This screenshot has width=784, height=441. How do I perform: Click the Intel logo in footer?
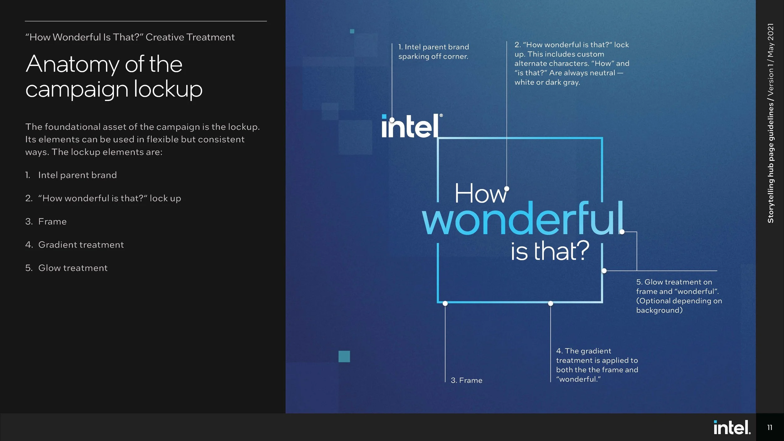tap(732, 428)
